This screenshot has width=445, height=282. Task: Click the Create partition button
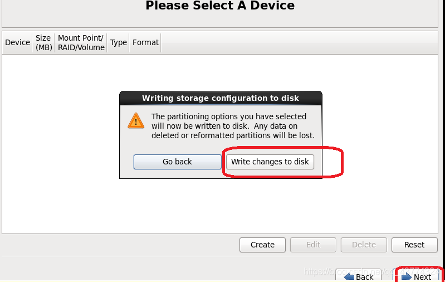[x=262, y=245]
